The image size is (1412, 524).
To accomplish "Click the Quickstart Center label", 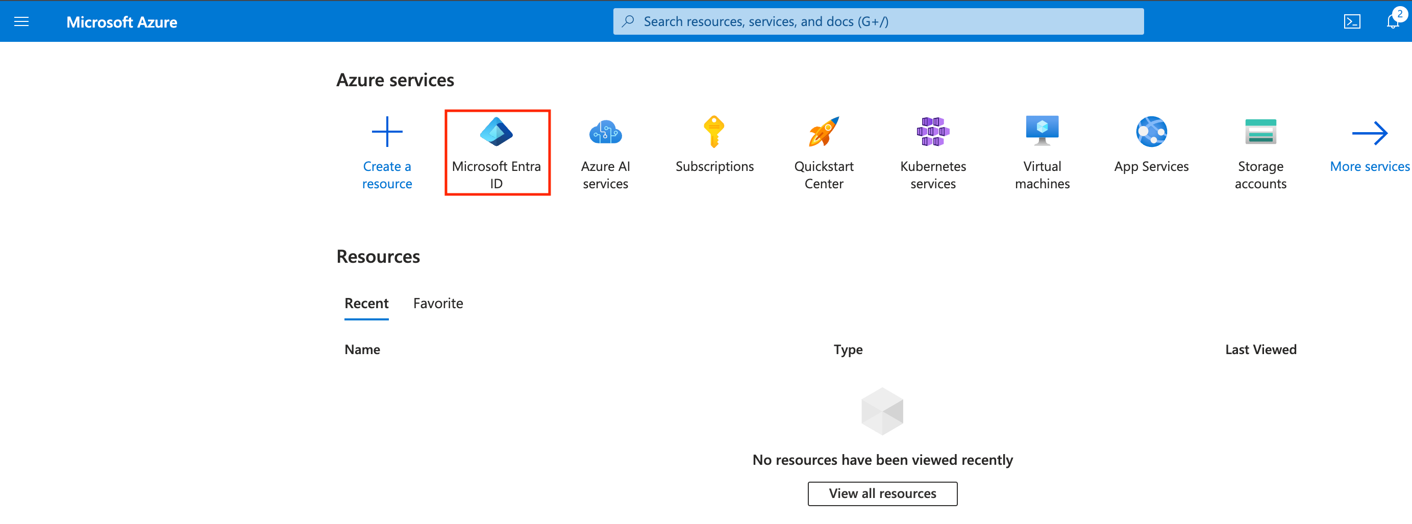I will (x=823, y=175).
